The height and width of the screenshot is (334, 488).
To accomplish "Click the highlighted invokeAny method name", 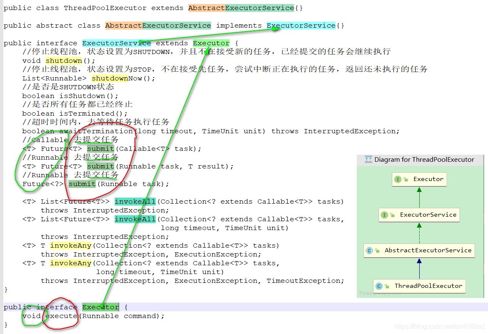I will [70, 245].
